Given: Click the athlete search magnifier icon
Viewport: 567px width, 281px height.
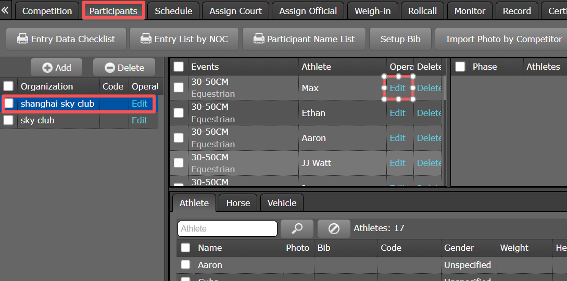Looking at the screenshot, I should point(297,228).
